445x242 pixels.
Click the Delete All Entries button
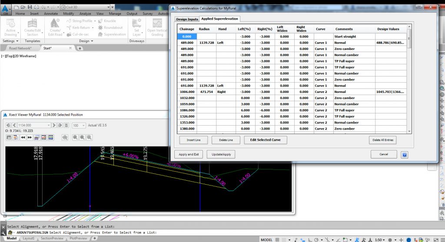[383, 140]
